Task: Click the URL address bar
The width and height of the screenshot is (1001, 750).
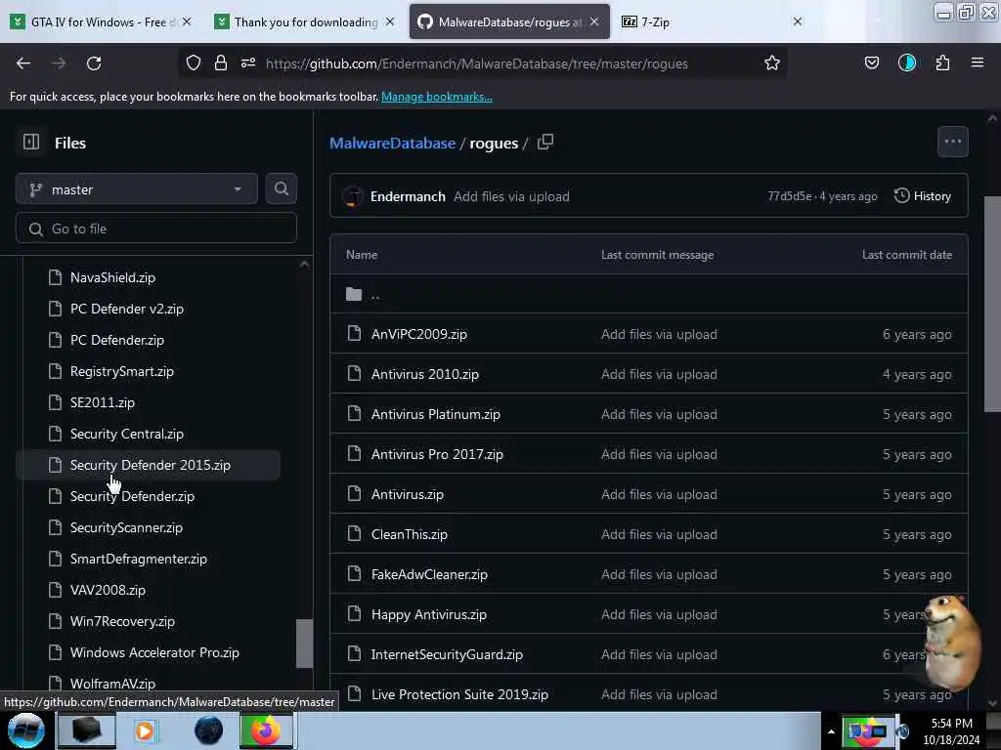Action: 476,63
